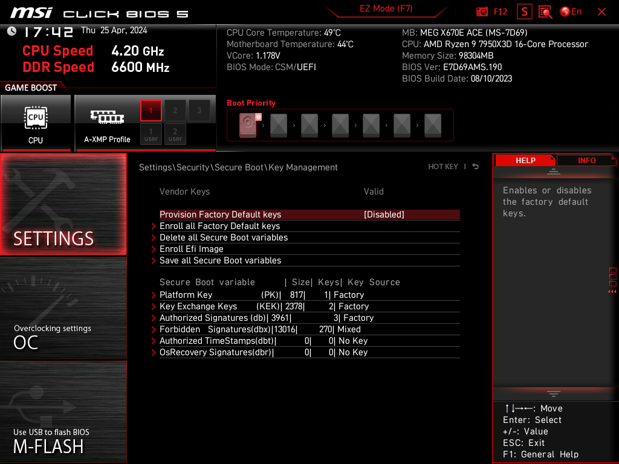Switch to the HELP tab
619x464 pixels.
tap(525, 161)
